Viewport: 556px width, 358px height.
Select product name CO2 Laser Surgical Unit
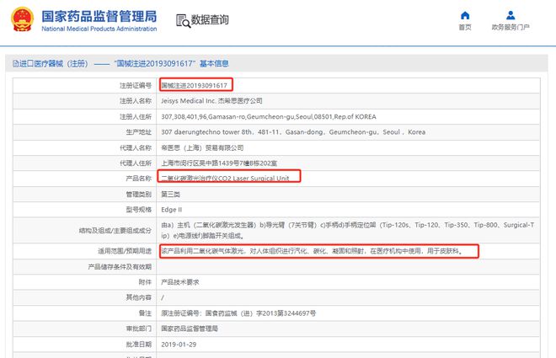pyautogui.click(x=225, y=179)
